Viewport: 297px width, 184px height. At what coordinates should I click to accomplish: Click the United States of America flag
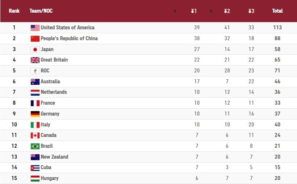click(x=35, y=28)
